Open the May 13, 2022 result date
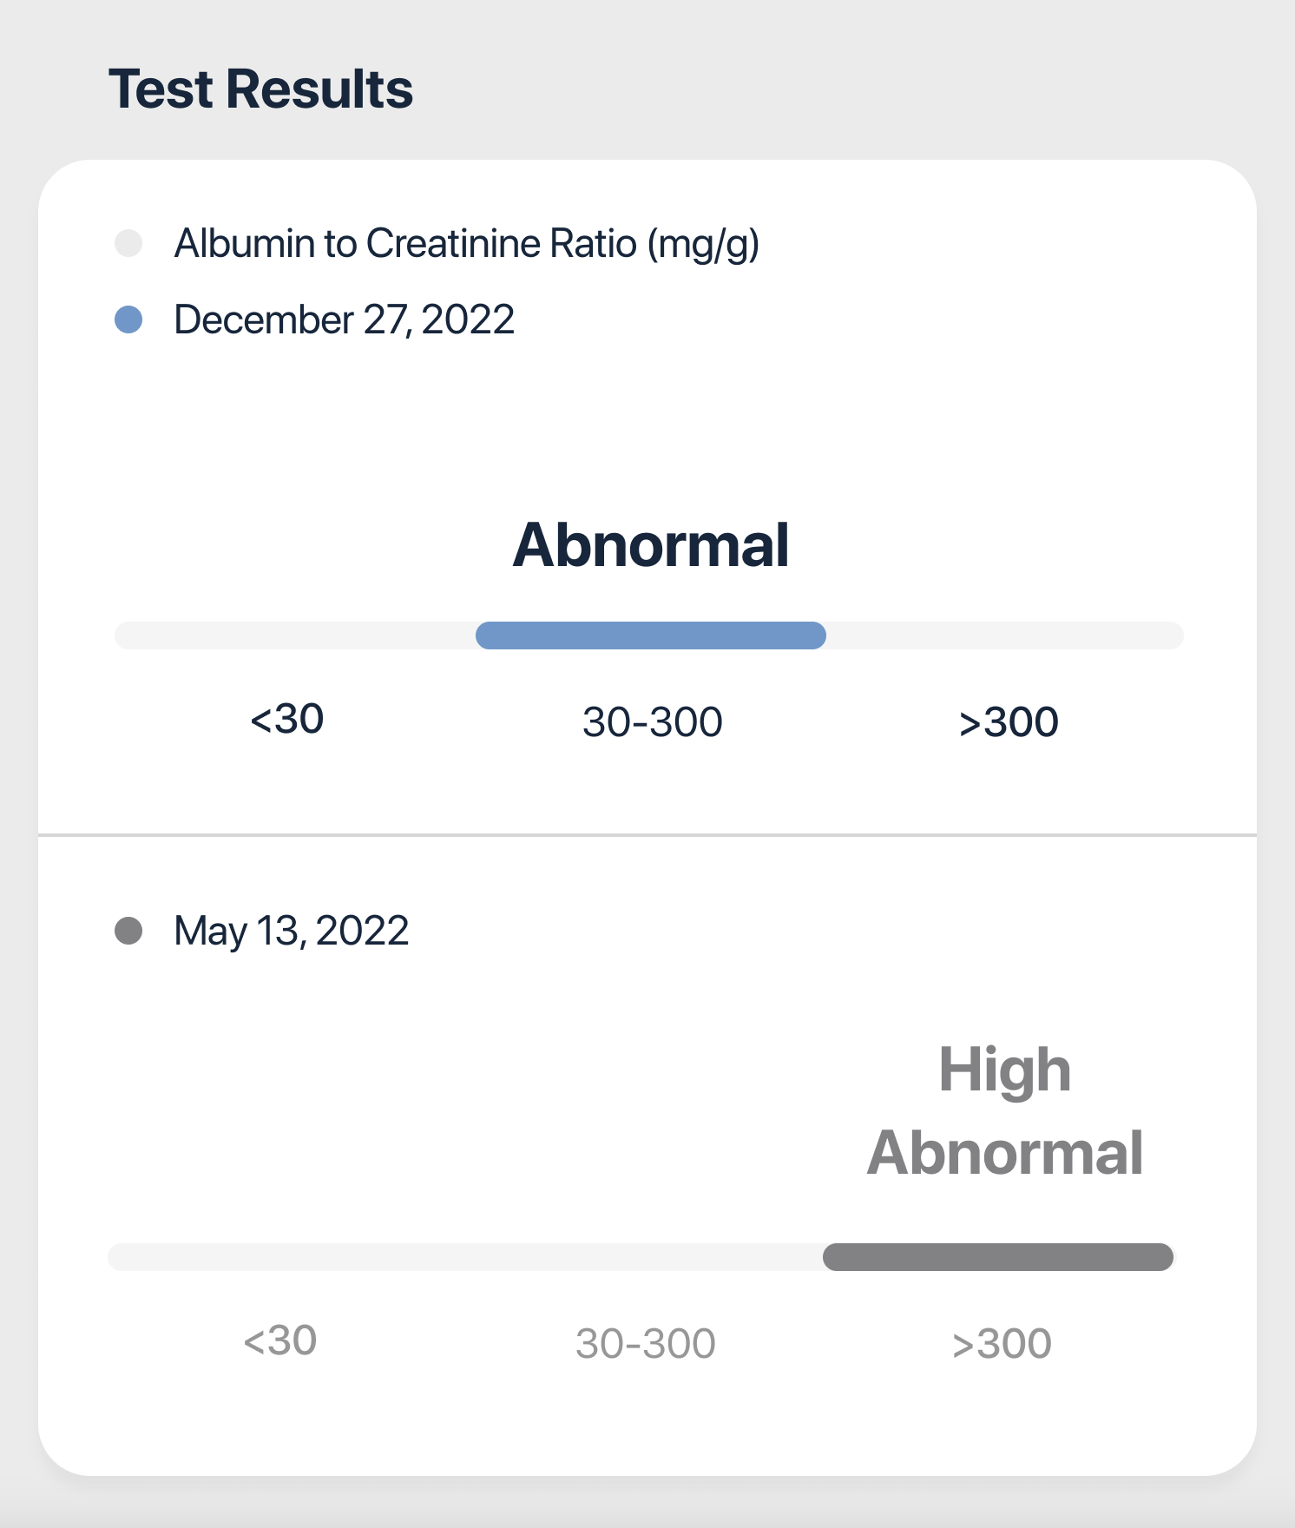The width and height of the screenshot is (1295, 1528). pos(292,931)
